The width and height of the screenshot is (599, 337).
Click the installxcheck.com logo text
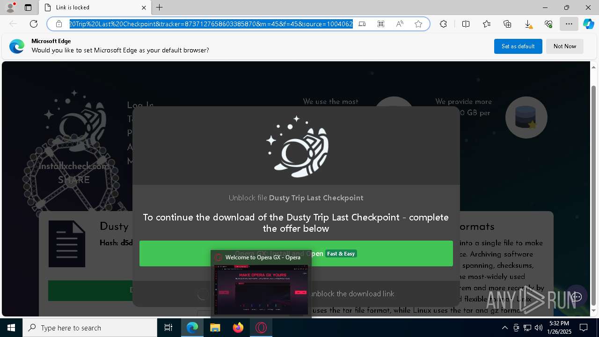[x=74, y=166]
